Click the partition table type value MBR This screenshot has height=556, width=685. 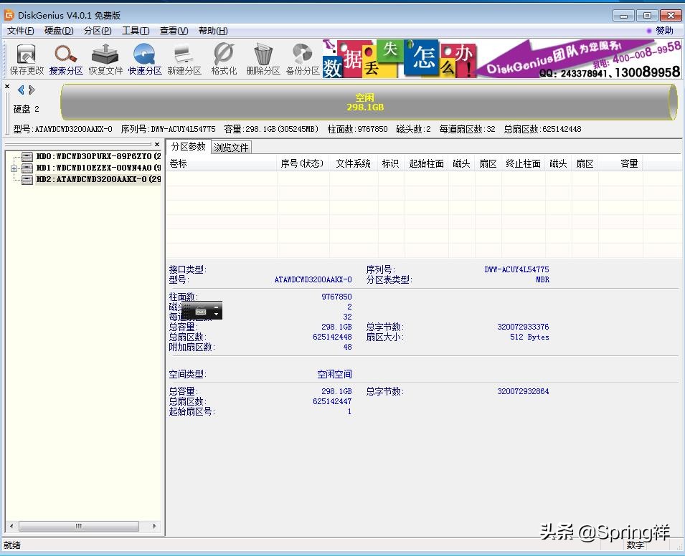tap(542, 279)
